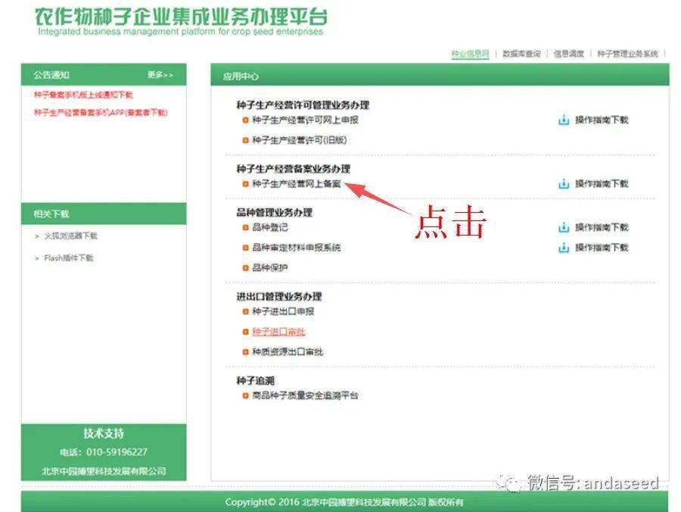Open 种业信息网 in top navigation
Image resolution: width=681 pixels, height=512 pixels.
(x=470, y=55)
